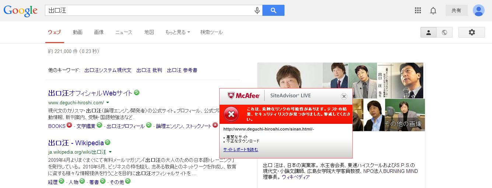
Task: Click green check icon beside 人物
Action: click(82, 181)
